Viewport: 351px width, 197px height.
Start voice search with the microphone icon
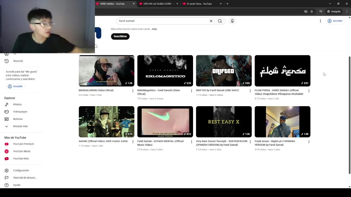point(232,21)
